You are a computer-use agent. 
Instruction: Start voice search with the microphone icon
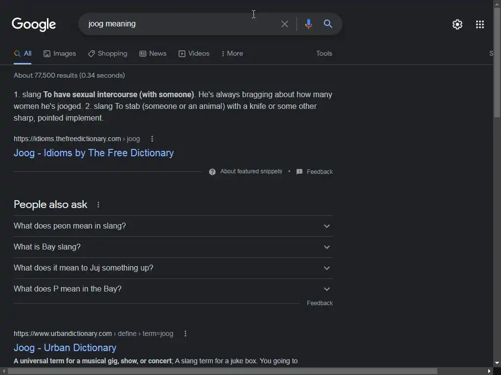pos(308,24)
